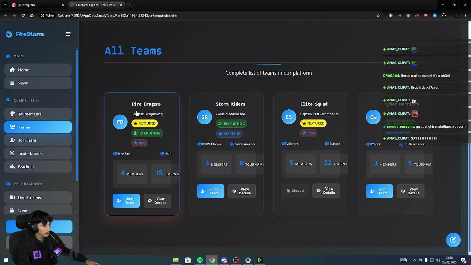471x265 pixels.
Task: Open the Chrome three-dot menu
Action: click(x=465, y=15)
